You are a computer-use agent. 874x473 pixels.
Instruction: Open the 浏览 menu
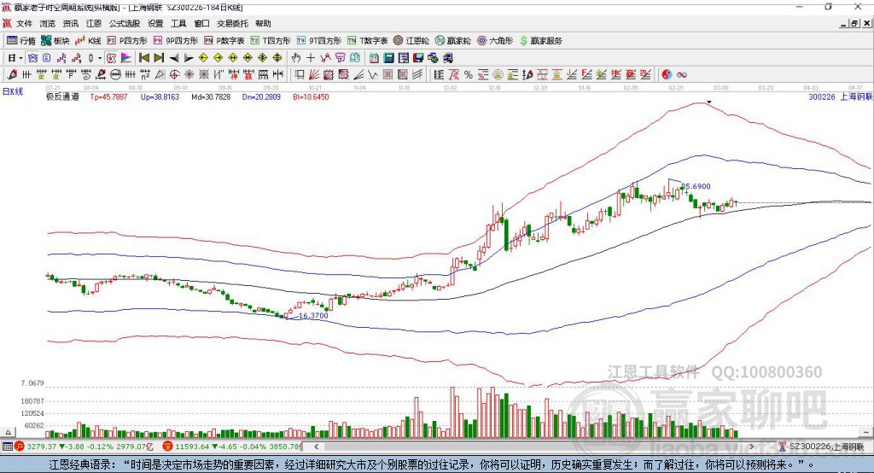[48, 23]
